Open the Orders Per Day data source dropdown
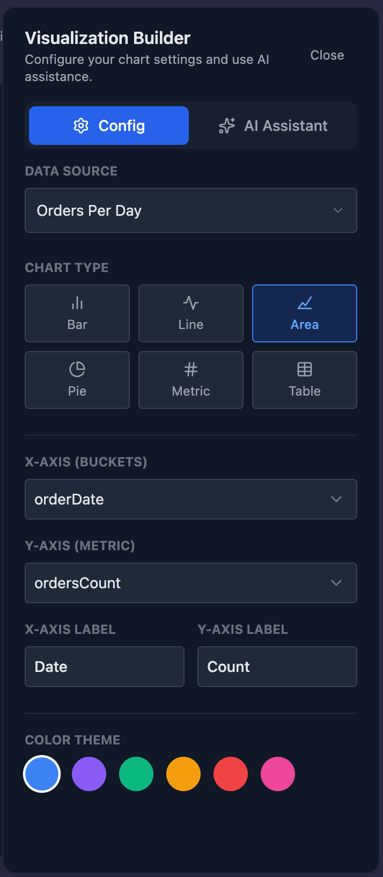Screen dimensions: 383x877 pos(191,210)
